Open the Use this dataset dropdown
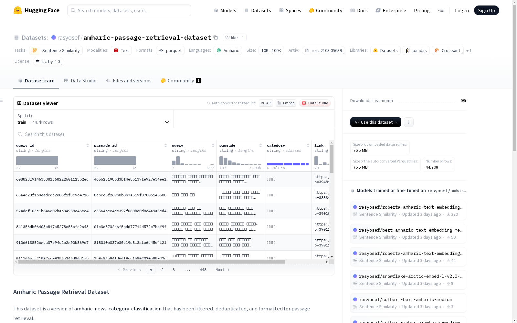Viewport: 517px width, 323px height. coord(375,122)
